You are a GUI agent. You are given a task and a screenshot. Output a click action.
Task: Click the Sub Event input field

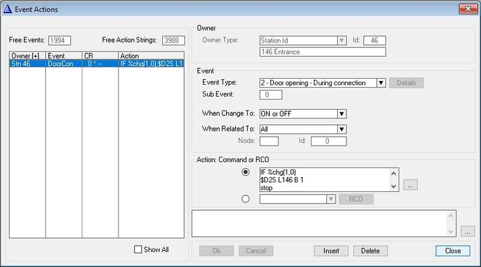(271, 95)
